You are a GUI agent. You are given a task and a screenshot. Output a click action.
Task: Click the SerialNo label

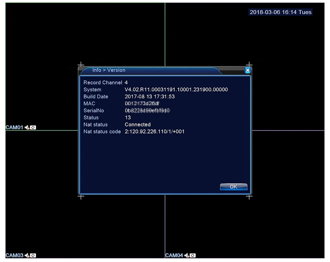coord(94,111)
